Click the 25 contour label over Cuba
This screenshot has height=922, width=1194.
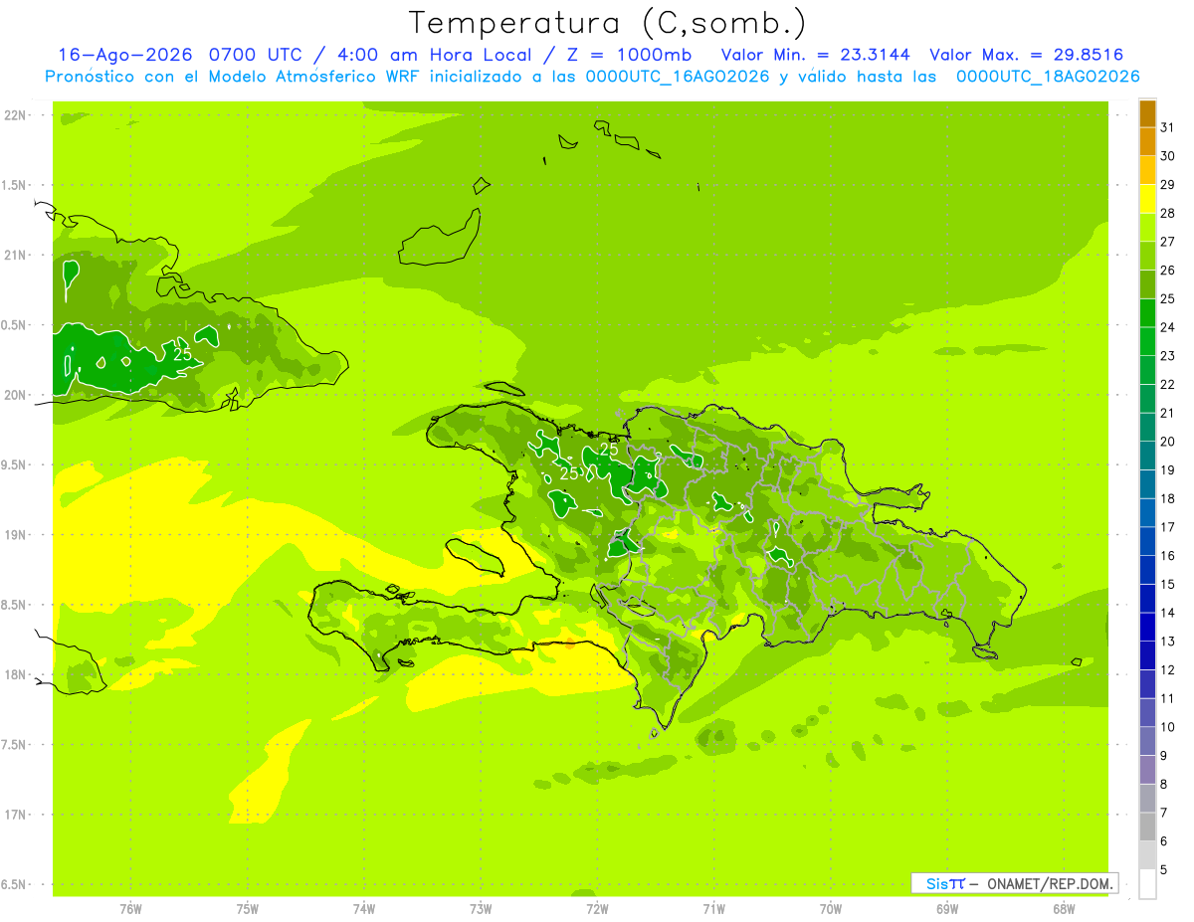point(182,353)
